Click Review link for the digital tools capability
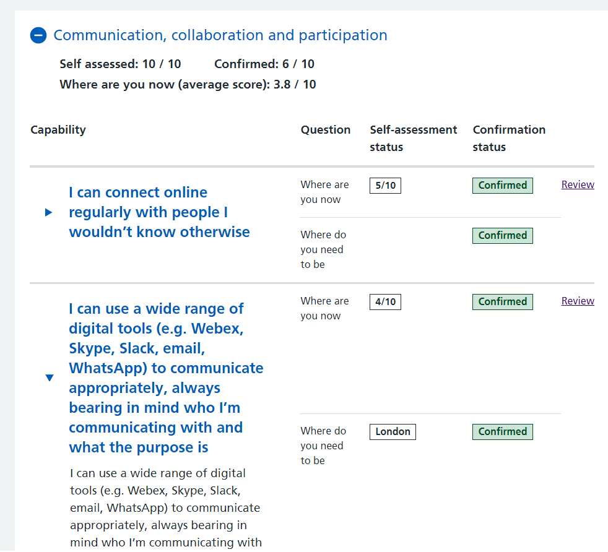The width and height of the screenshot is (608, 552). click(x=577, y=301)
